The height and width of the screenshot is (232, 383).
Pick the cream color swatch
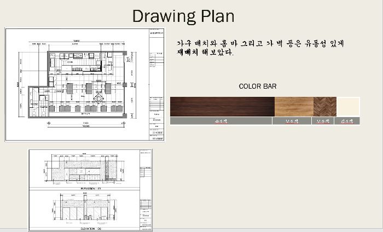348,107
